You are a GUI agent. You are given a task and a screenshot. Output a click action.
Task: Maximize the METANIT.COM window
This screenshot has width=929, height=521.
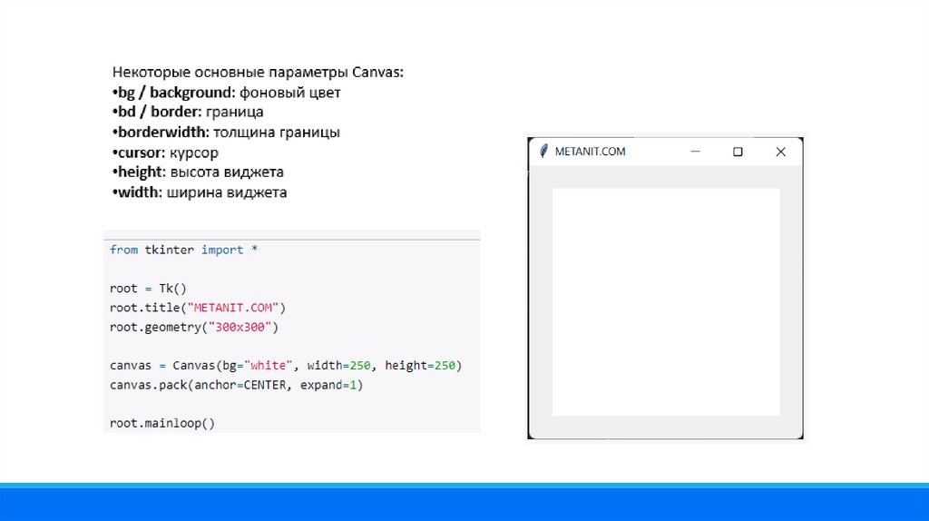tap(738, 152)
